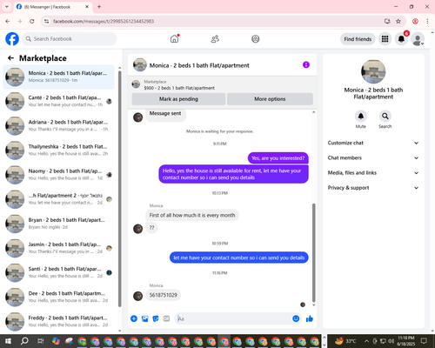Open the Jasmin conversation
The height and width of the screenshot is (348, 435).
[59, 248]
